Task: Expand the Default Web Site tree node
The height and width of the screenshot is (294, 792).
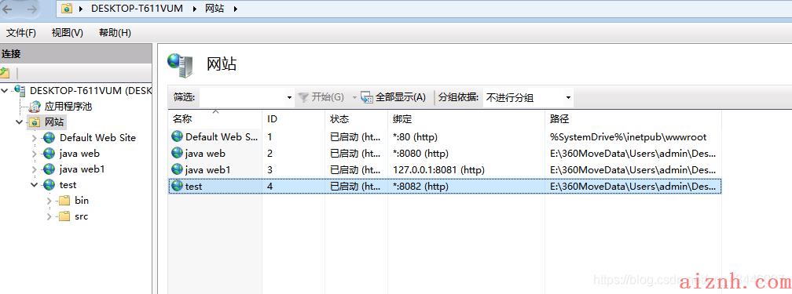Action: pyautogui.click(x=35, y=138)
